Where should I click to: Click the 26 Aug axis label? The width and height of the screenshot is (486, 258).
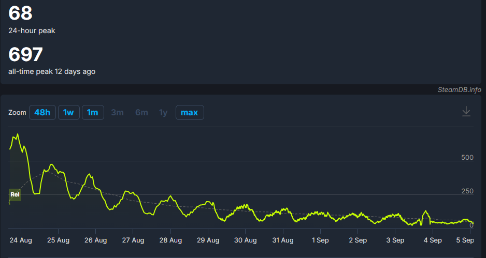click(95, 240)
